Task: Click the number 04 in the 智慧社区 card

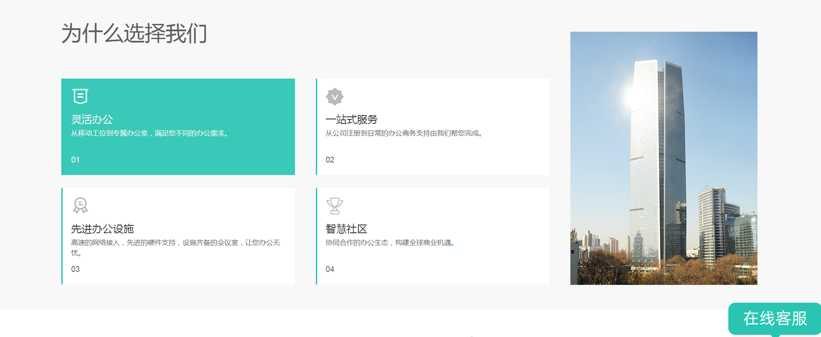Action: coord(330,269)
